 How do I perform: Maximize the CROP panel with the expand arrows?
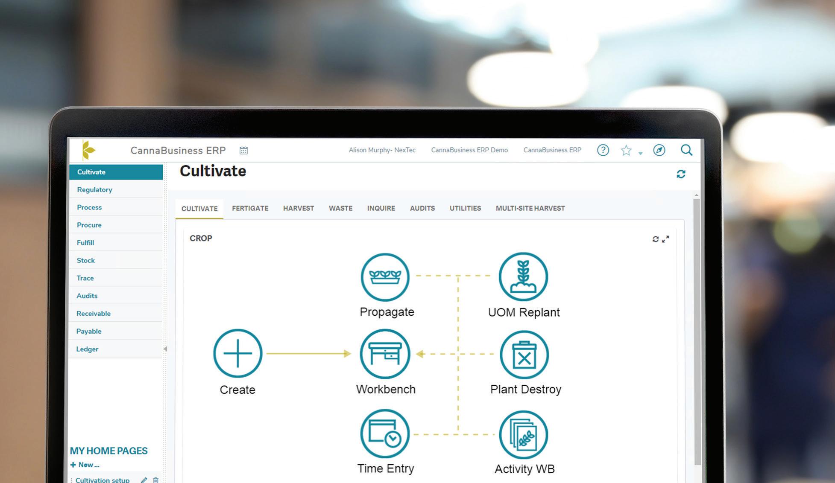point(665,239)
